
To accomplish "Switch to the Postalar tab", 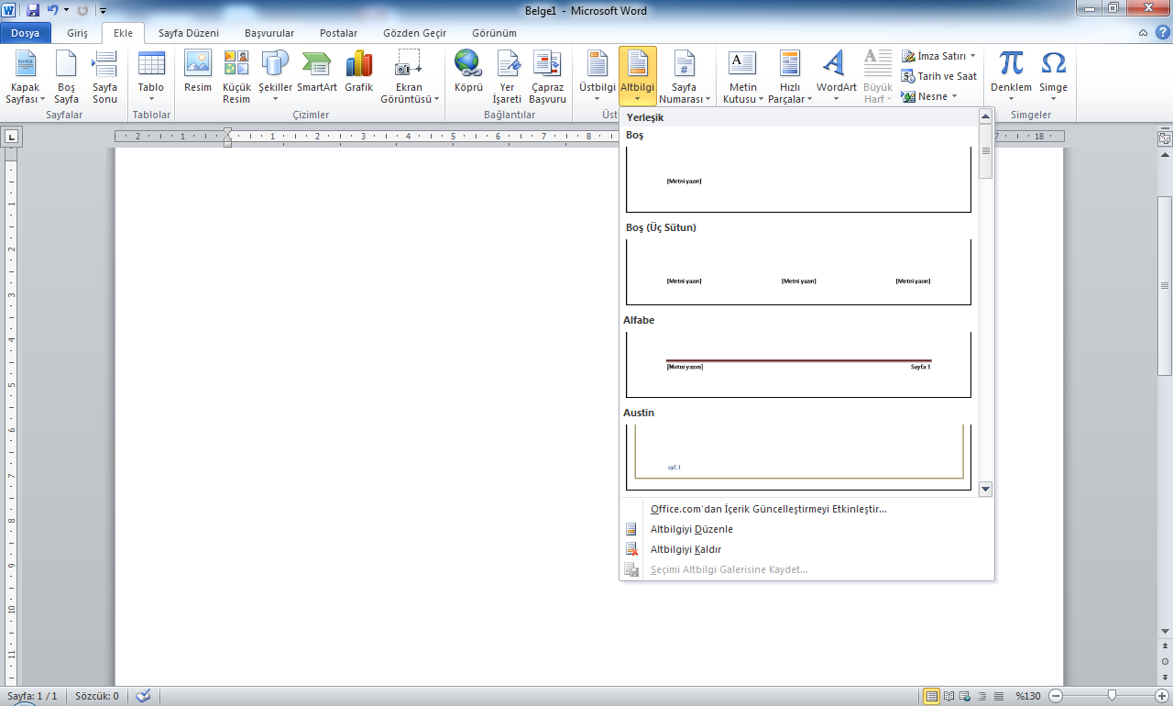I will [x=338, y=32].
